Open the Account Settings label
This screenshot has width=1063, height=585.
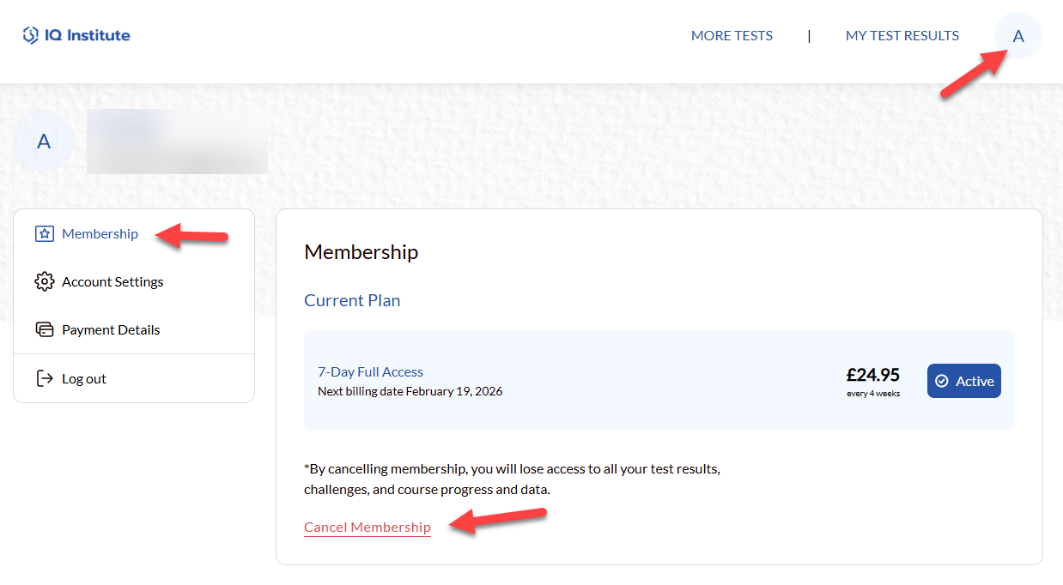pyautogui.click(x=112, y=281)
